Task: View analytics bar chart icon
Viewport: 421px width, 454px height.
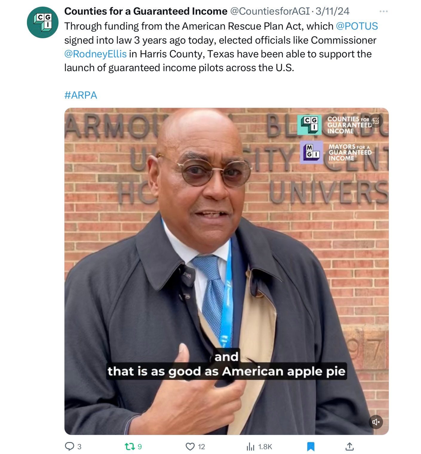Action: pos(250,447)
